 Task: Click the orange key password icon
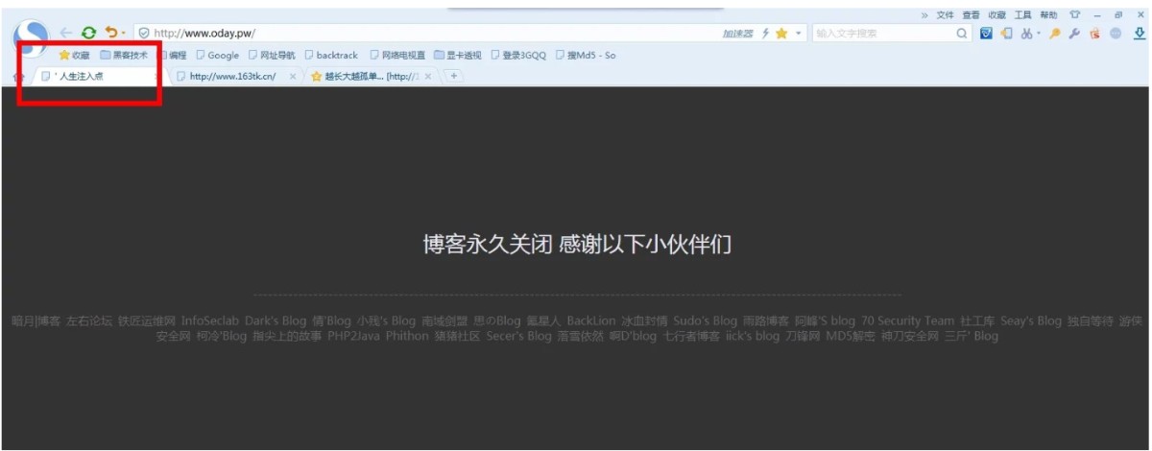[x=1054, y=33]
